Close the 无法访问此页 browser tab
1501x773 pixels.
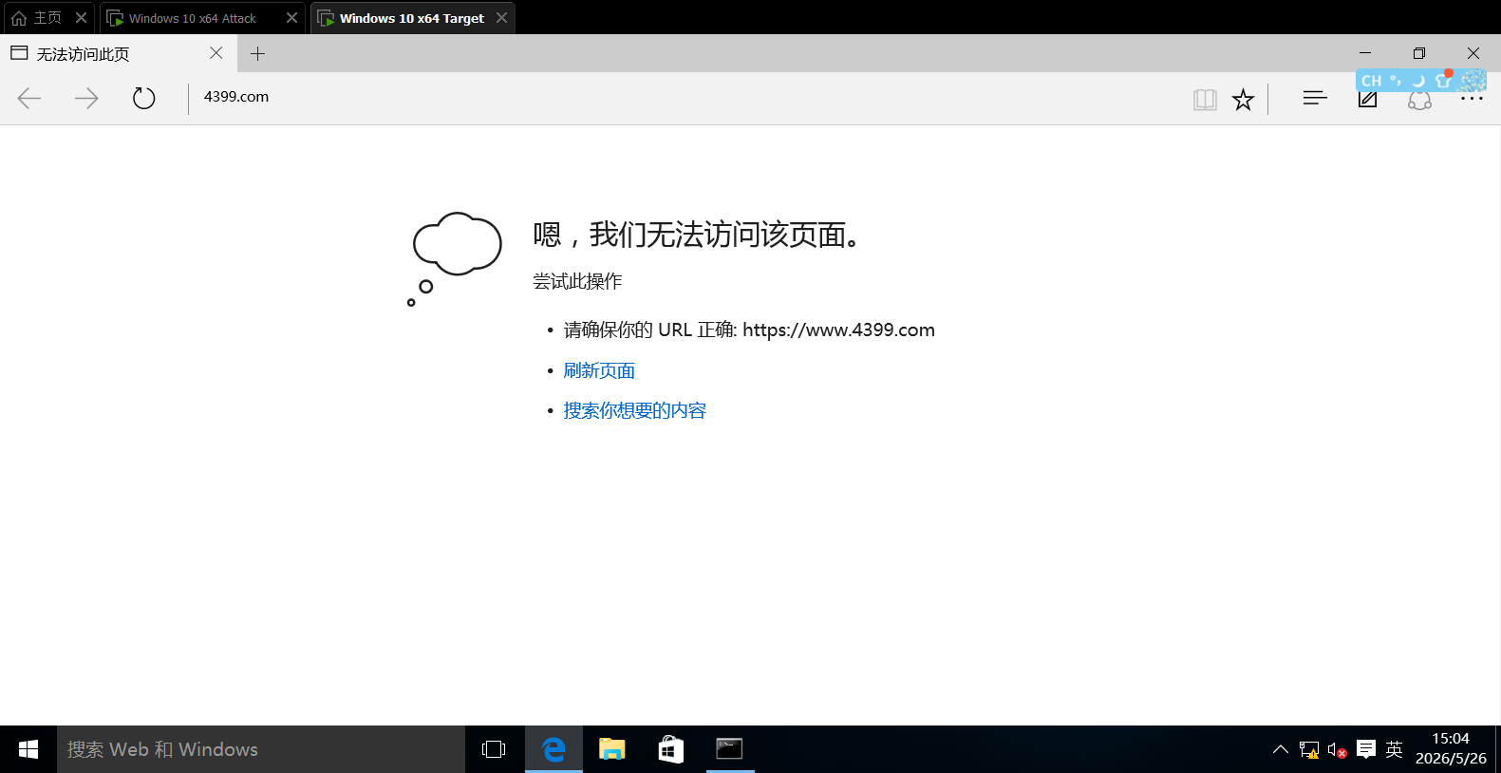(x=216, y=53)
